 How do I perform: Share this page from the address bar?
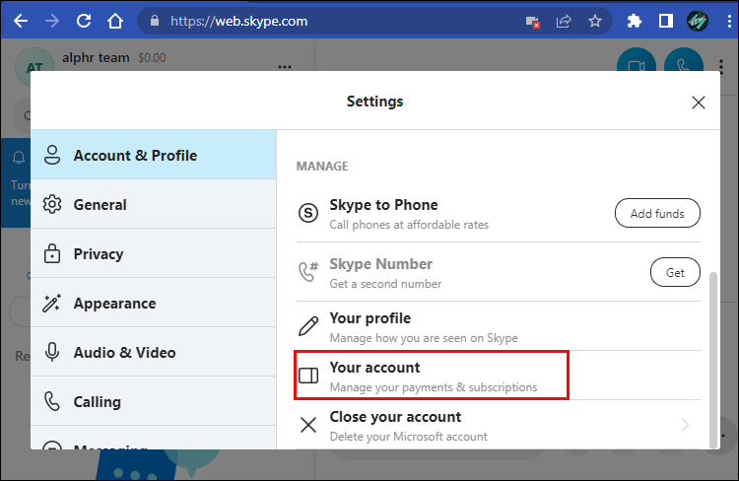[x=564, y=20]
